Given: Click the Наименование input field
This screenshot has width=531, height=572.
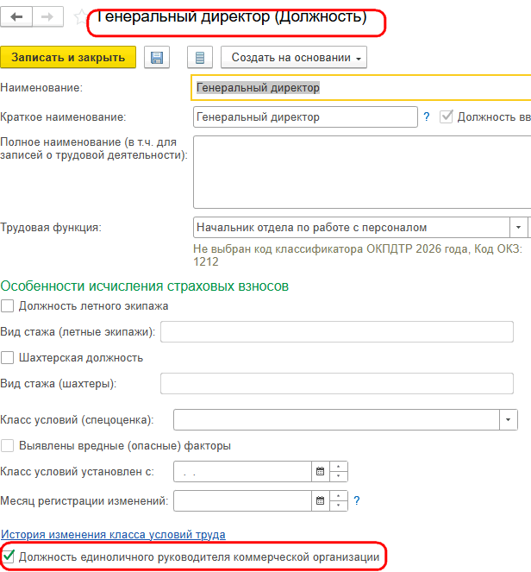Looking at the screenshot, I should click(361, 87).
